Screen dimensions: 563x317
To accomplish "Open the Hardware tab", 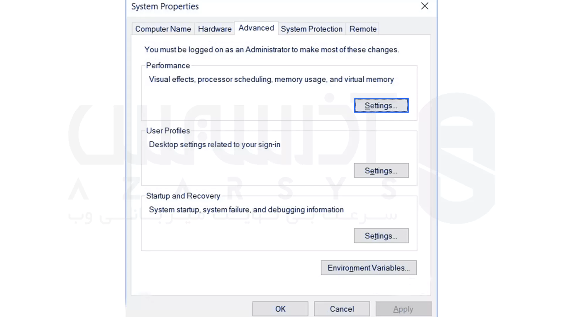I will 215,29.
